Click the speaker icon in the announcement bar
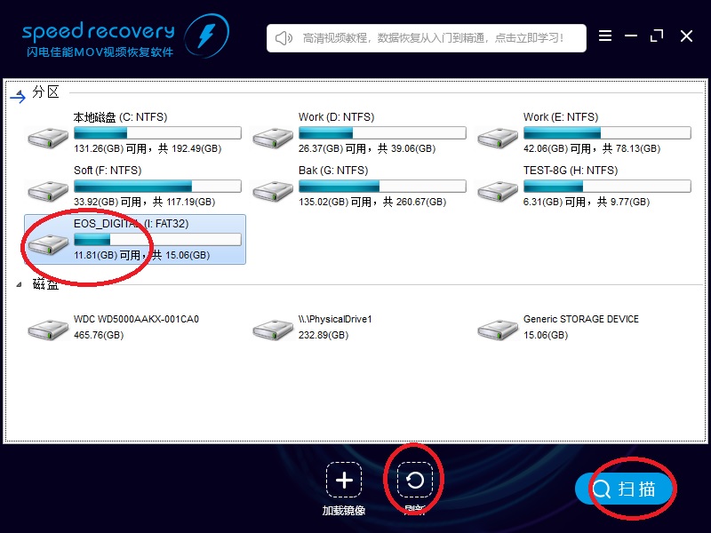This screenshot has width=711, height=533. click(284, 38)
